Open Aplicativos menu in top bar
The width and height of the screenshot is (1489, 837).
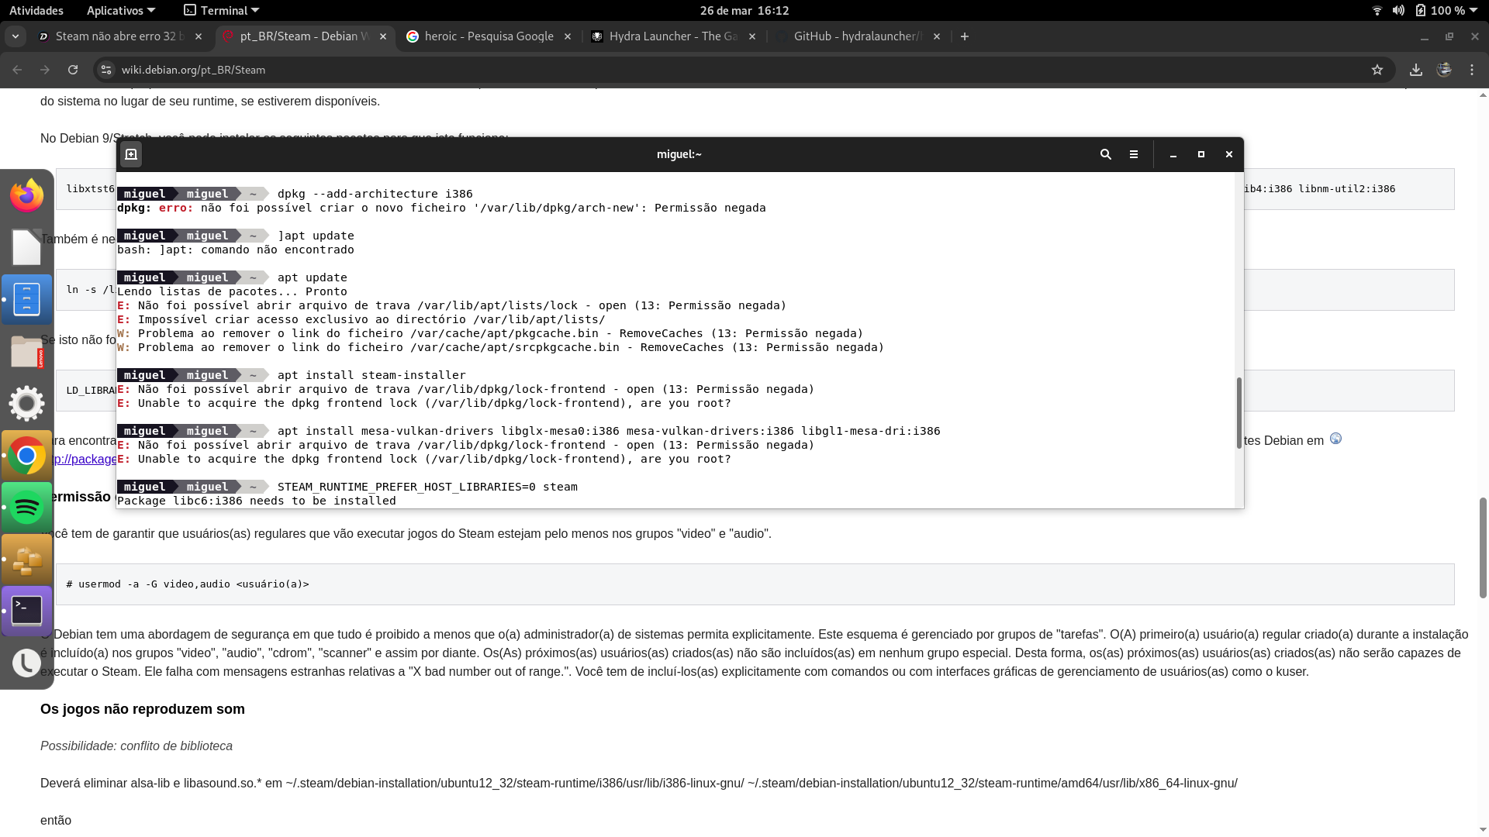(x=120, y=11)
